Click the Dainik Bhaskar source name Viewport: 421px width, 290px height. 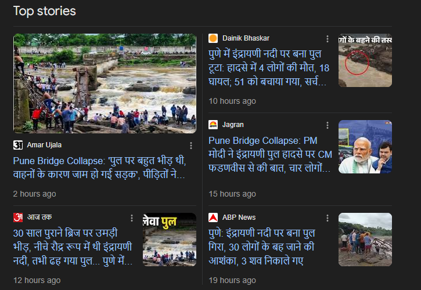pos(246,38)
